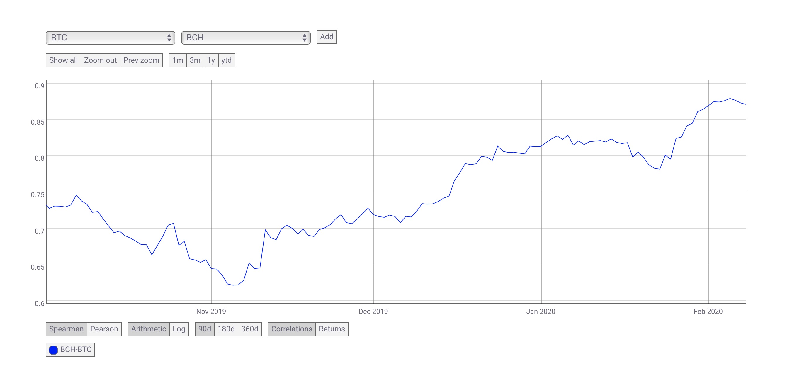Click Show all zoom button

(x=63, y=60)
